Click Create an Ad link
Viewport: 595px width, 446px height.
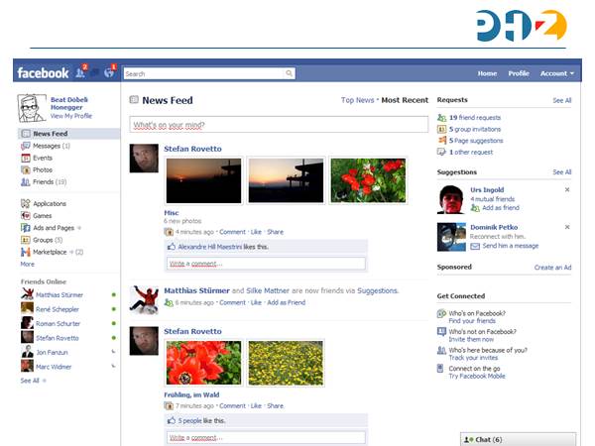(x=553, y=268)
